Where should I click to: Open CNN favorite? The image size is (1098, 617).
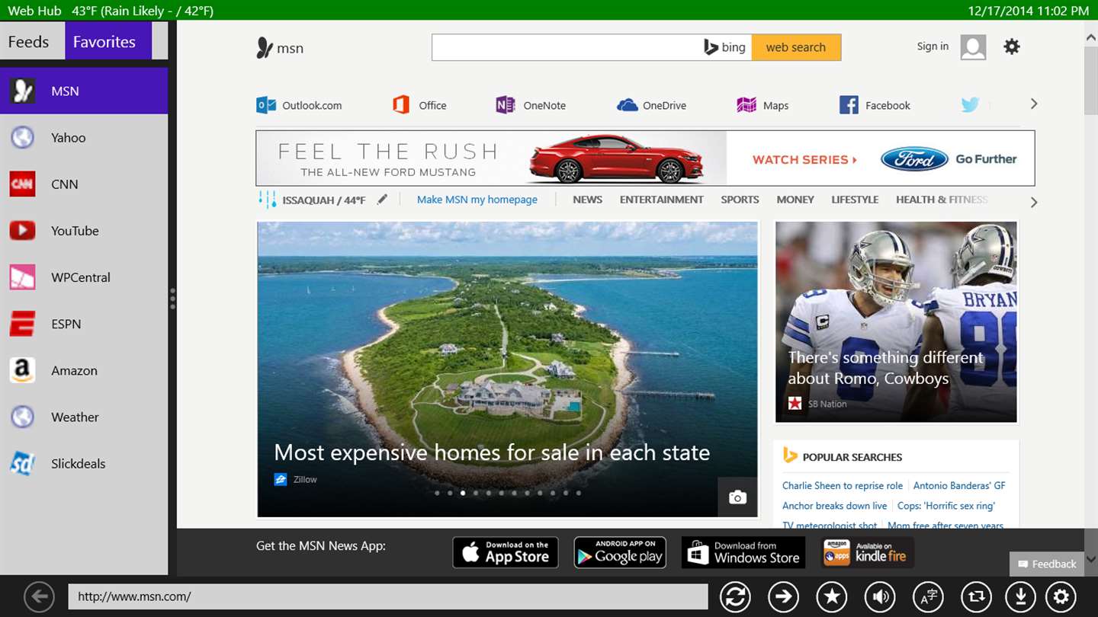[84, 184]
